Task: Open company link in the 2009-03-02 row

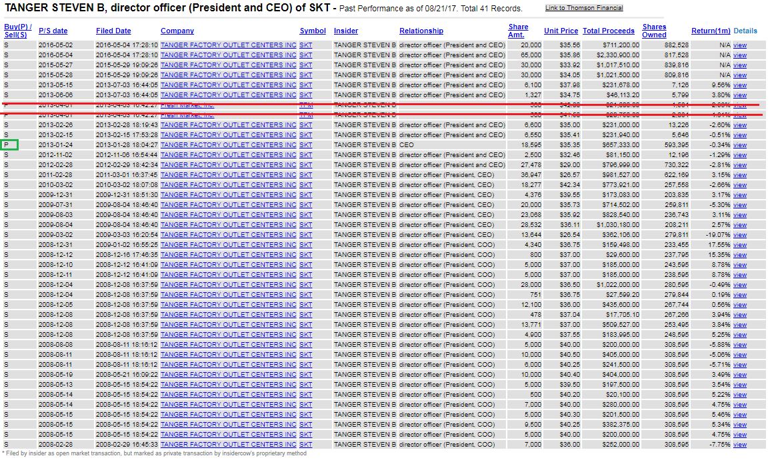Action: pos(229,234)
